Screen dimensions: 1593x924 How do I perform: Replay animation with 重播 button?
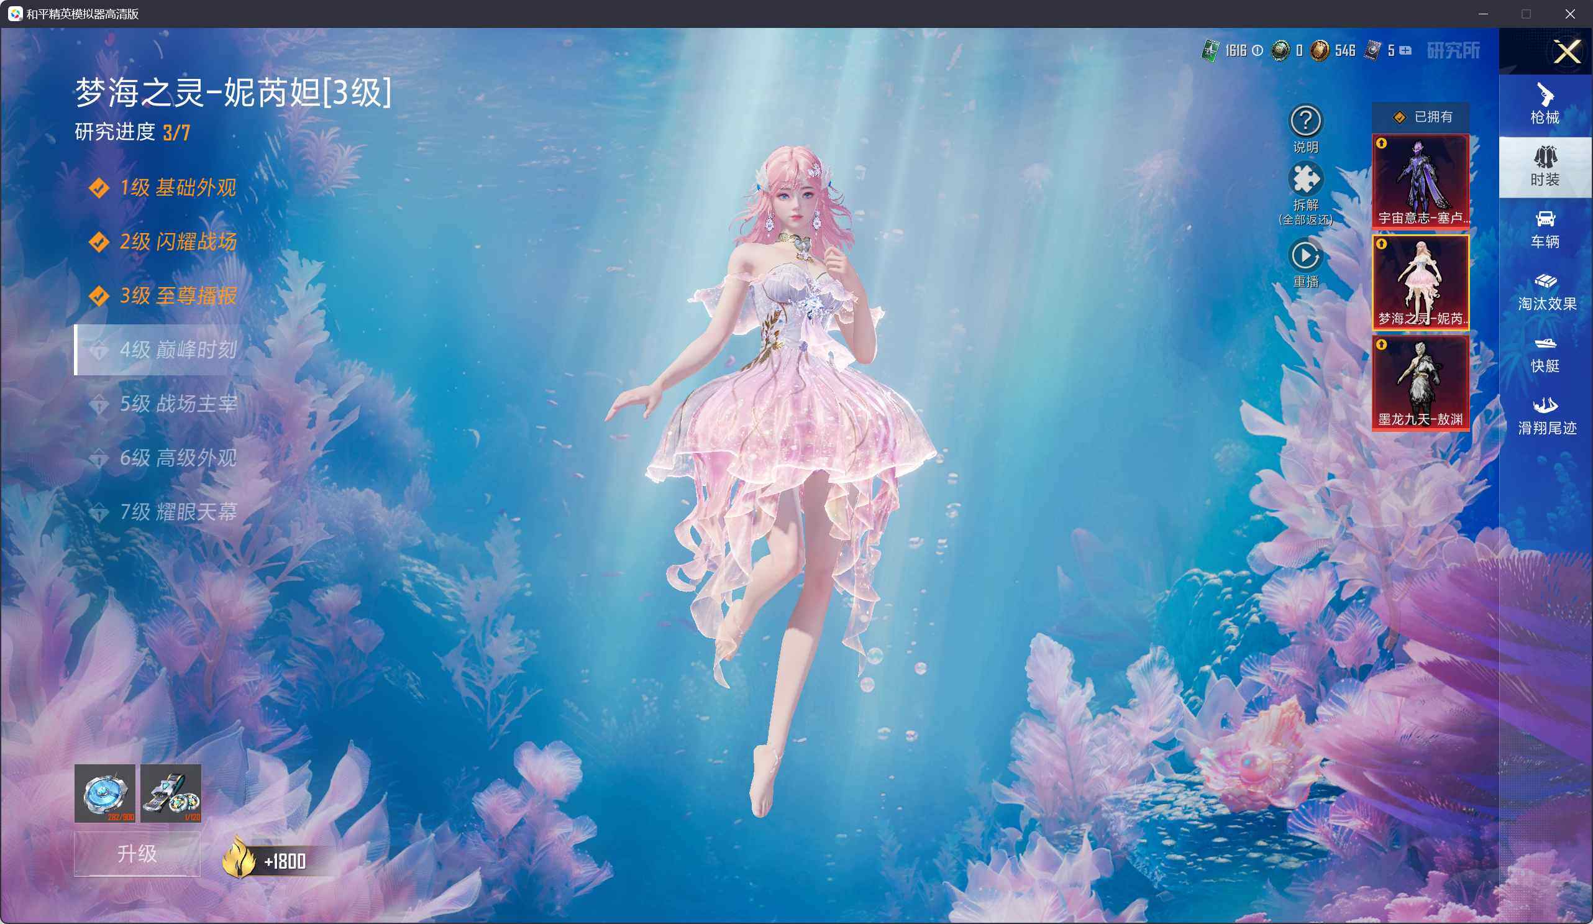[1305, 255]
